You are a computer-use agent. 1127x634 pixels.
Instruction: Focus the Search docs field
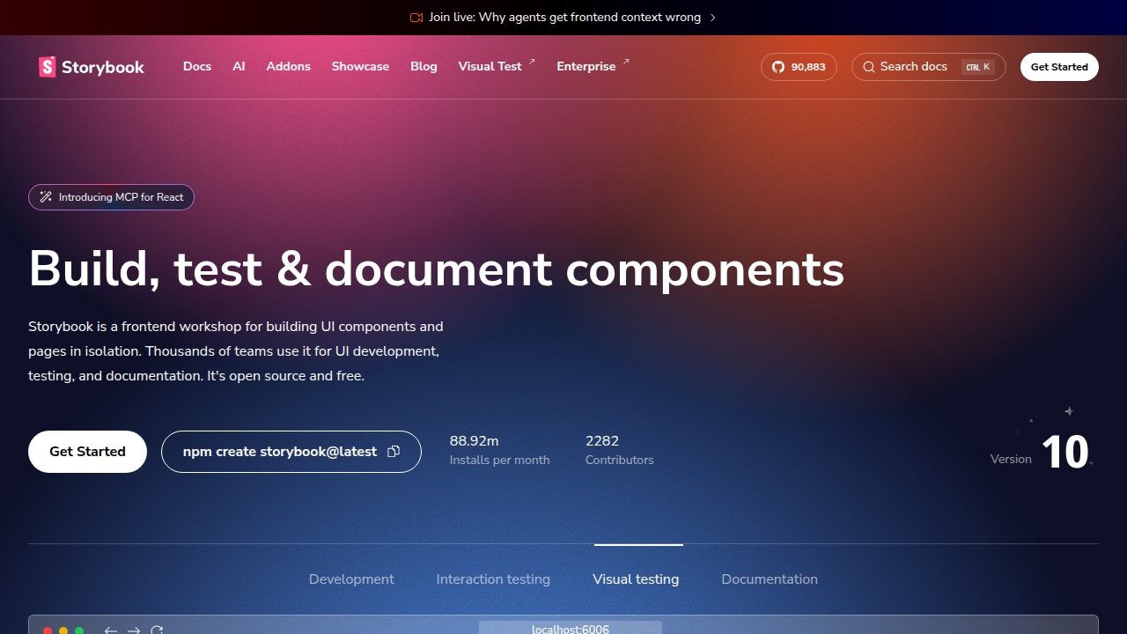(x=929, y=67)
